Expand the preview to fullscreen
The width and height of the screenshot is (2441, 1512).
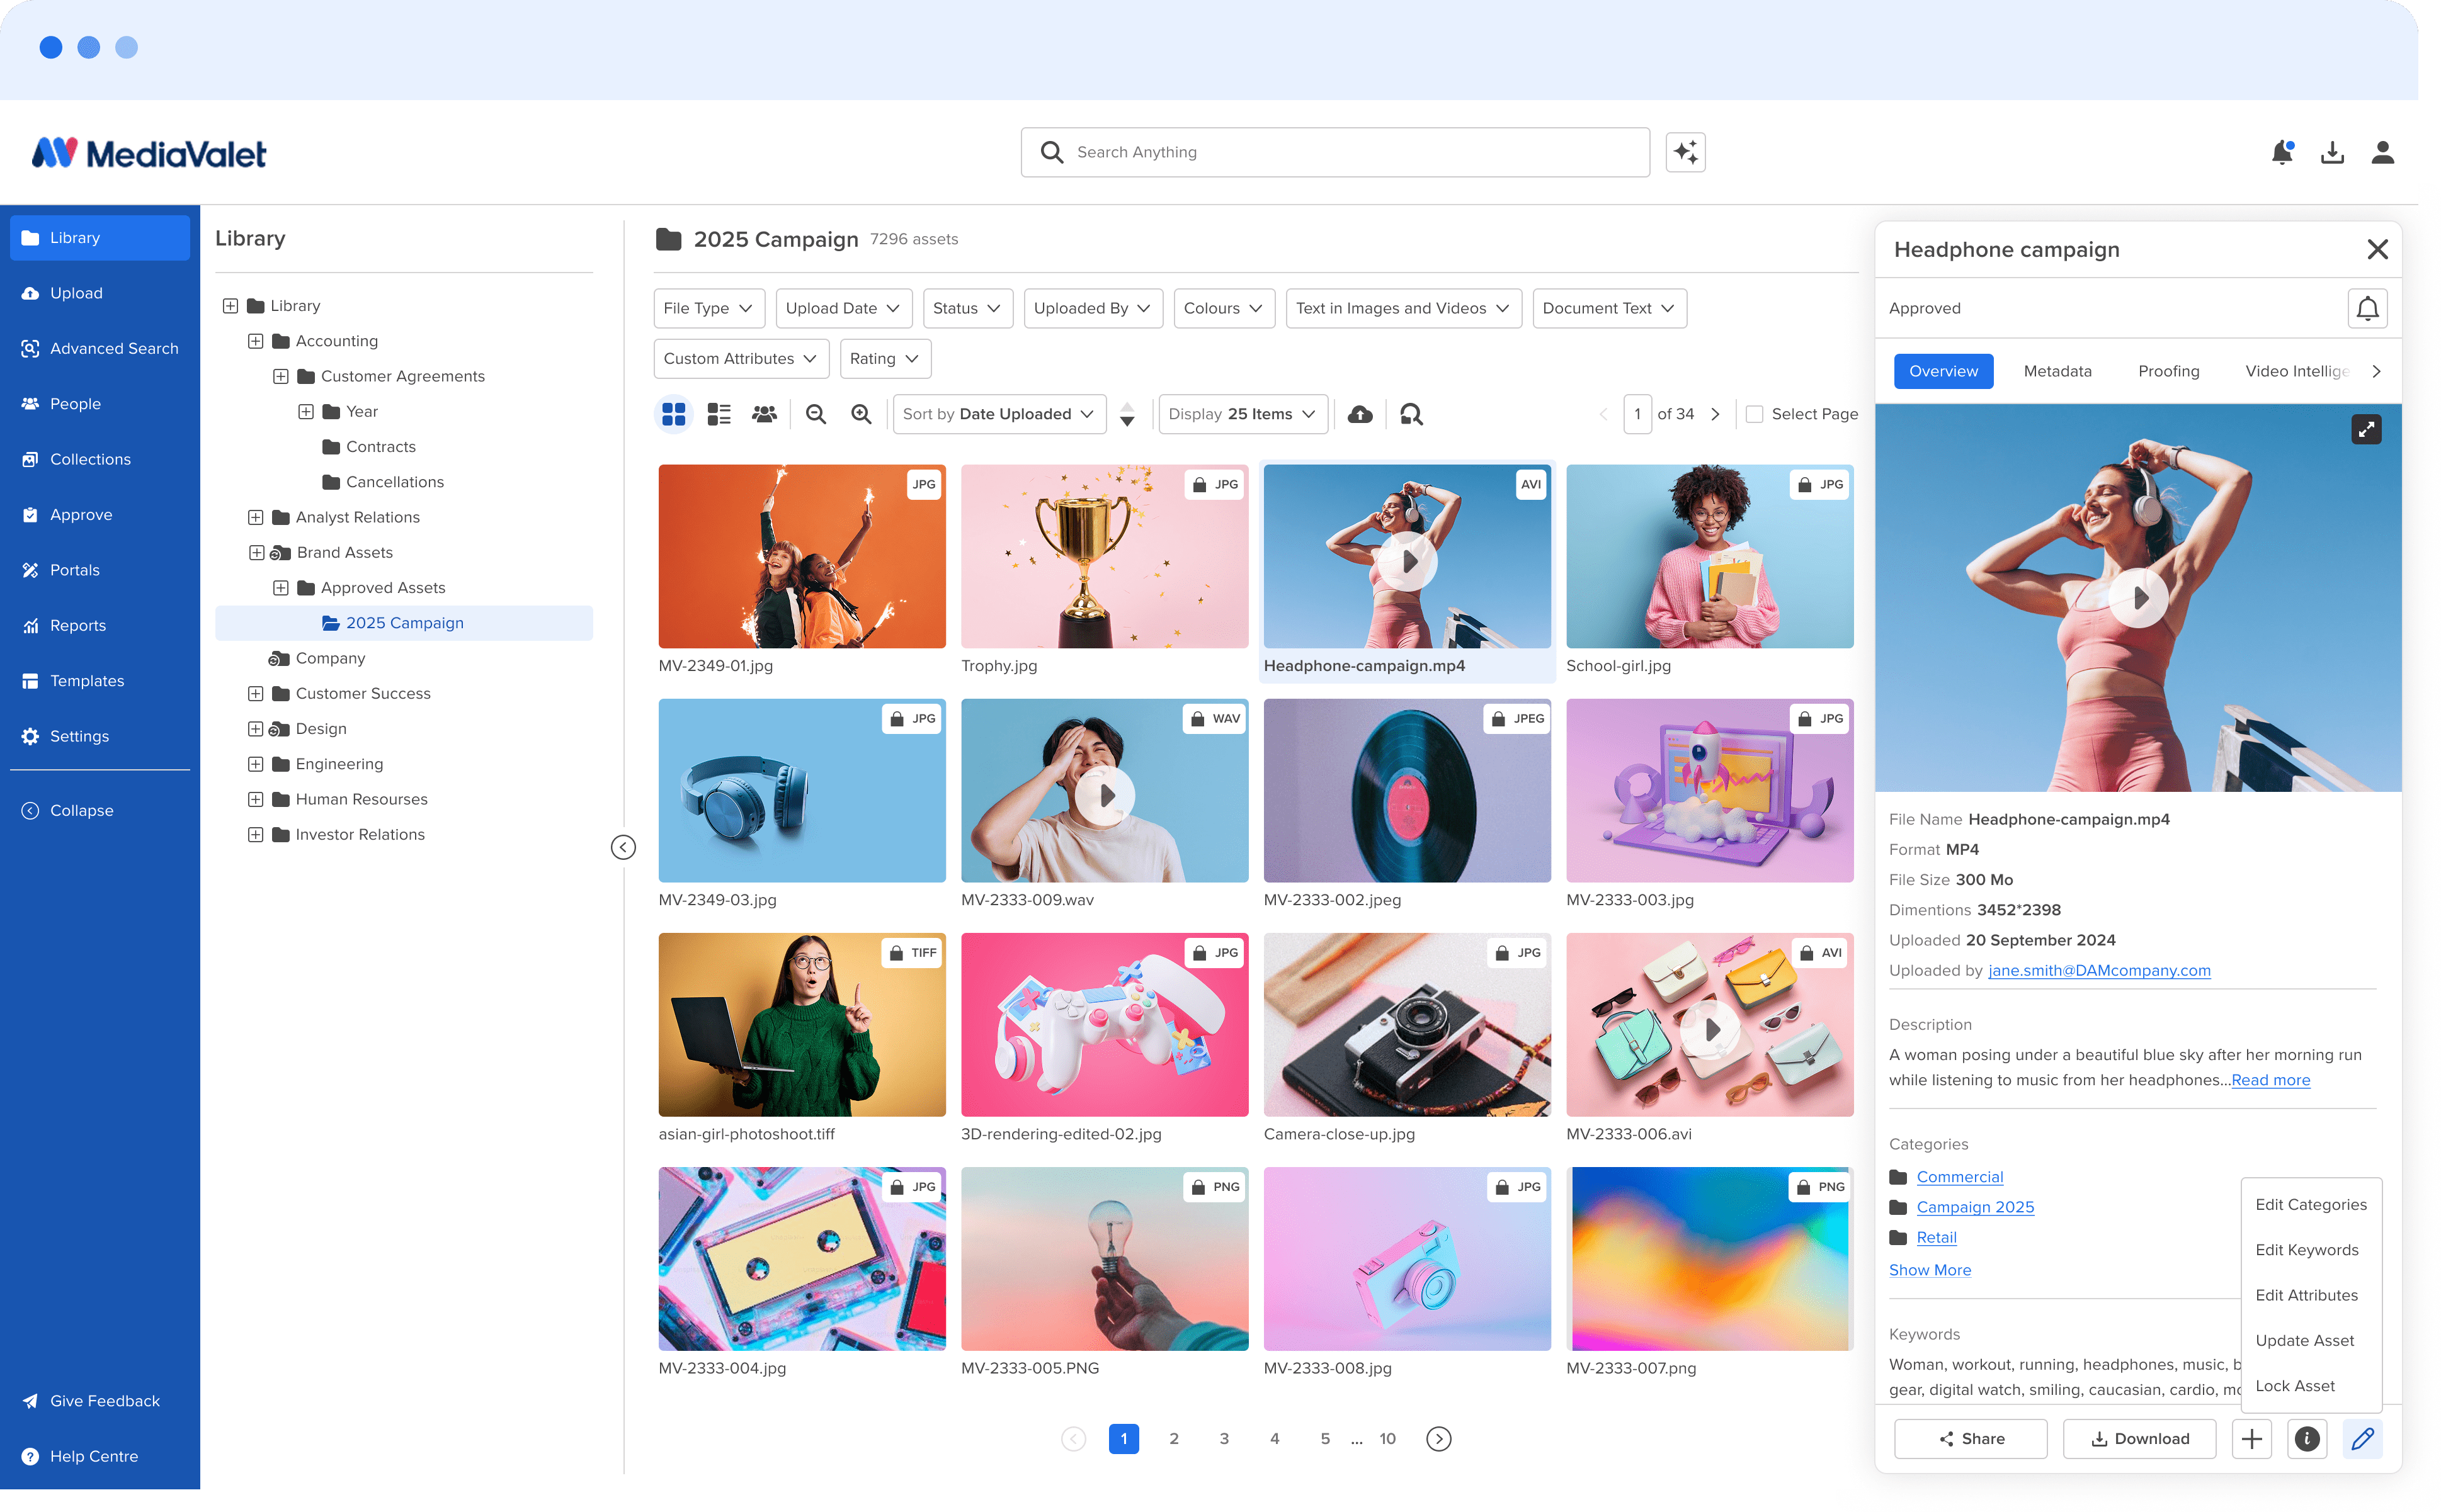coord(2365,430)
